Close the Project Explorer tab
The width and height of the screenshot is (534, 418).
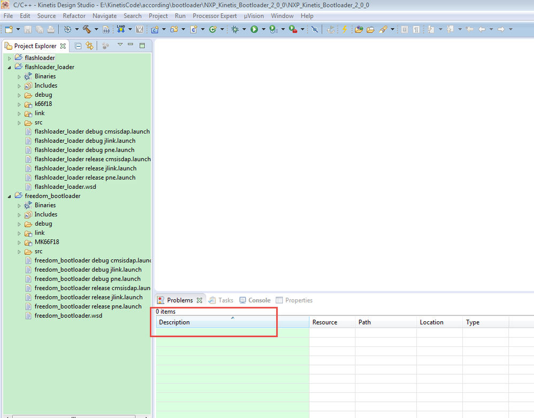(63, 46)
